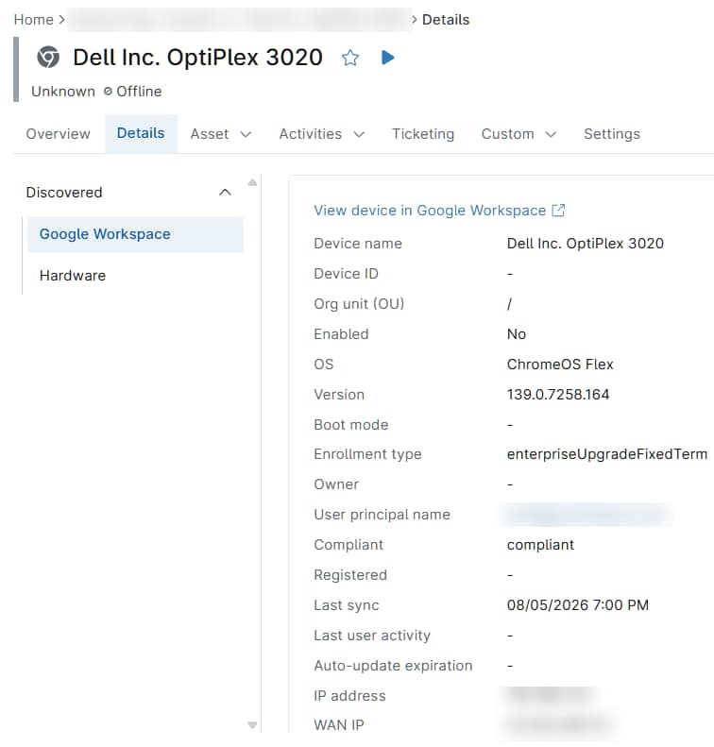Click the IP address label
This screenshot has width=714, height=747.
(x=349, y=696)
